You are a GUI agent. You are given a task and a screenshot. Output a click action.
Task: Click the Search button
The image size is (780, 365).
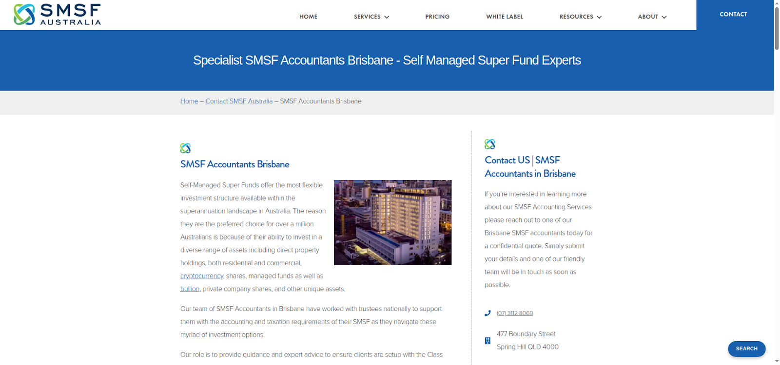tap(746, 348)
